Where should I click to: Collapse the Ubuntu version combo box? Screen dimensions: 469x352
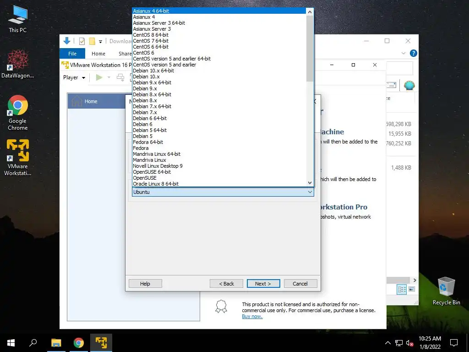coord(310,192)
